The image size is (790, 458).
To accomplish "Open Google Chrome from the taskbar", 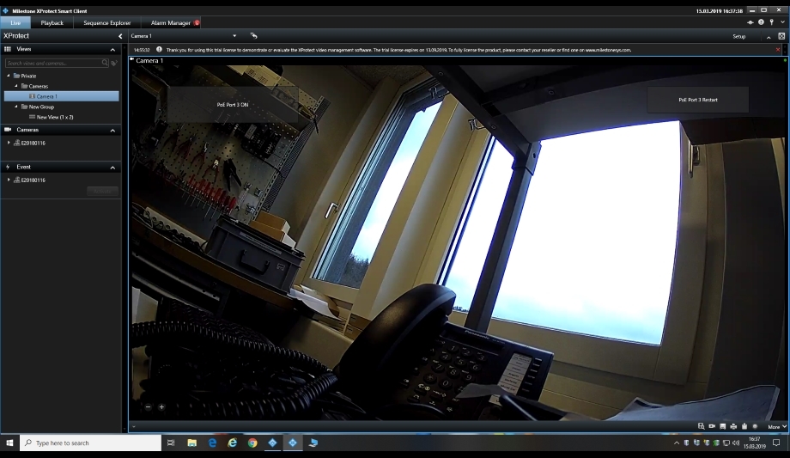I will (x=252, y=443).
